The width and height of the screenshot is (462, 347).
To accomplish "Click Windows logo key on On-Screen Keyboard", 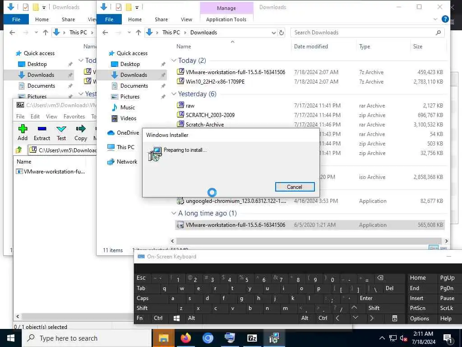I will tap(176, 318).
